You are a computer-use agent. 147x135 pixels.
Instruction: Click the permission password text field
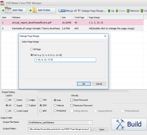click(x=128, y=106)
